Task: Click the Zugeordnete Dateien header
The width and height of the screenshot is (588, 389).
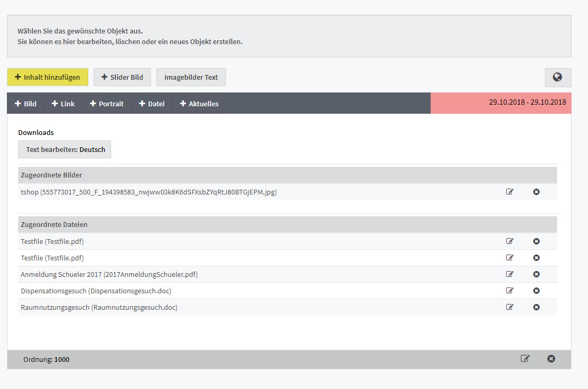Action: [287, 224]
